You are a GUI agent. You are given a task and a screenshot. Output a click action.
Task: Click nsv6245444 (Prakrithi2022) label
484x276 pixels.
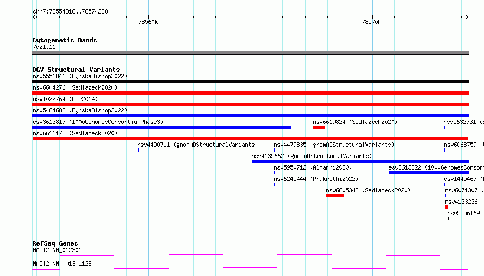[316, 179]
